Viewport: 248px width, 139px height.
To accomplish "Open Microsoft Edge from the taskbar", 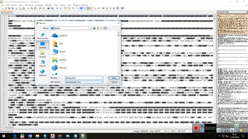I will 15,136.
